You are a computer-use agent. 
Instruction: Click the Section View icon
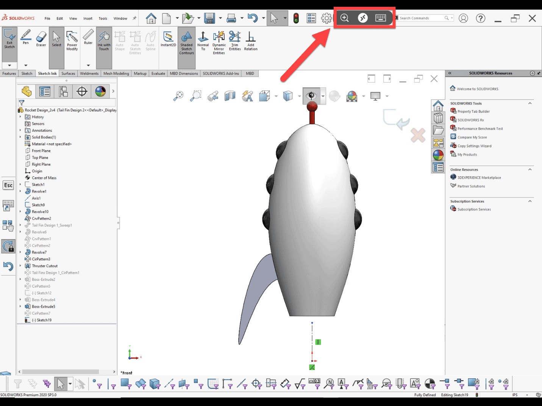tap(230, 96)
